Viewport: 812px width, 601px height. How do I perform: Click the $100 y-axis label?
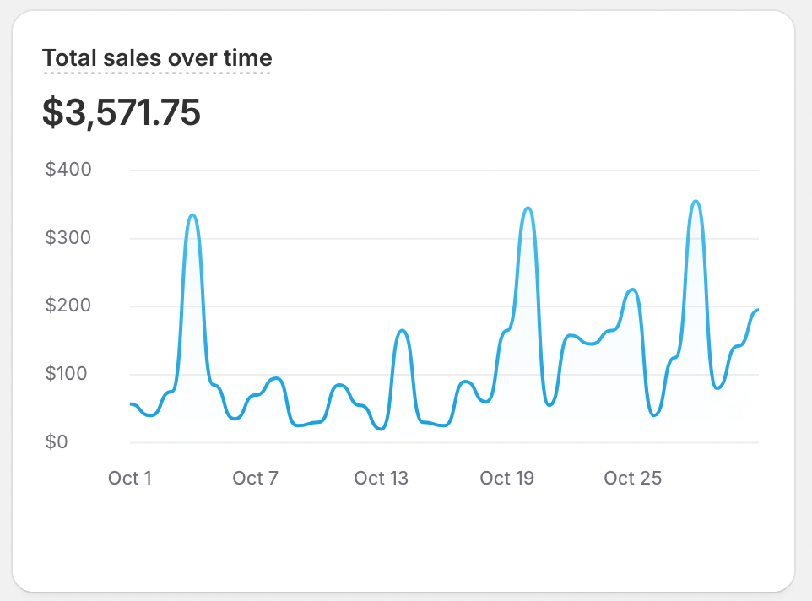coord(68,374)
